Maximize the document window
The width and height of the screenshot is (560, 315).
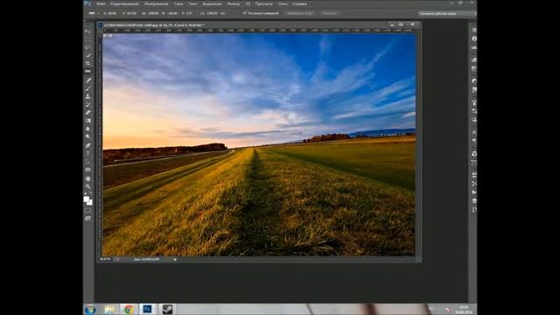(401, 24)
